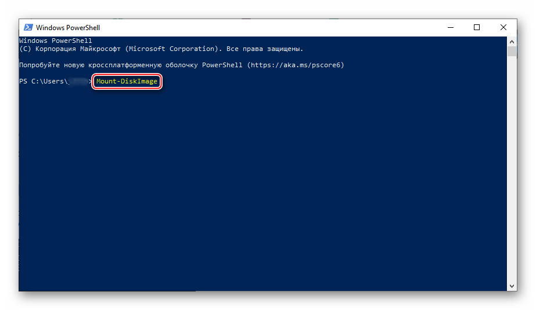
Task: Close the Windows PowerShell window
Action: [x=503, y=27]
